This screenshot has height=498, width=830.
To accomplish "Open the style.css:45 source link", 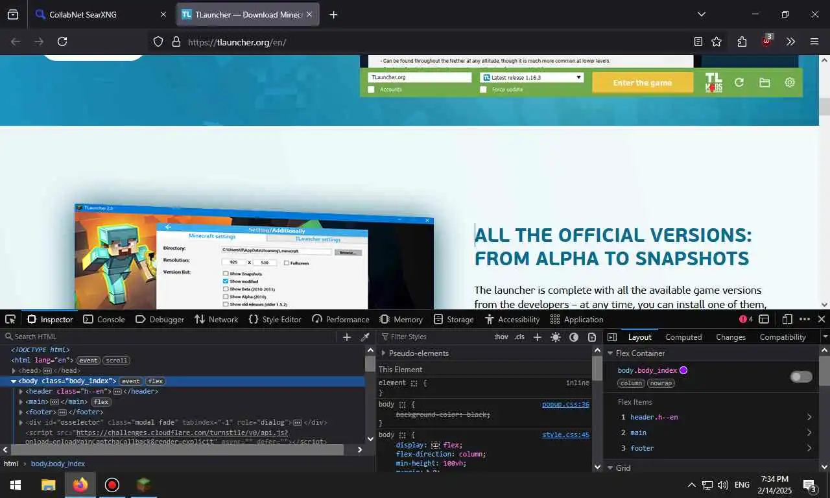I will click(565, 435).
